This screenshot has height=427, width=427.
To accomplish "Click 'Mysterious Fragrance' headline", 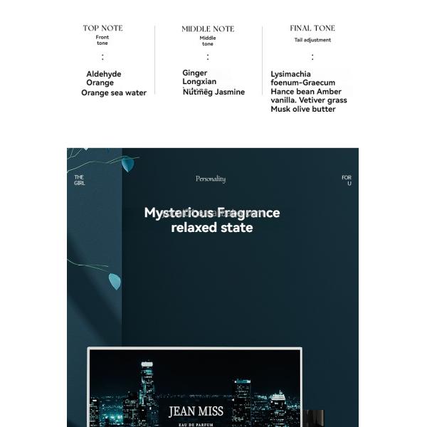I will pyautogui.click(x=212, y=213).
